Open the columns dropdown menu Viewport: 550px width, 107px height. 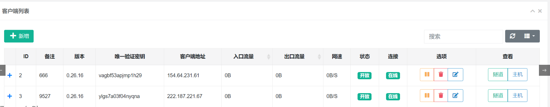point(530,36)
